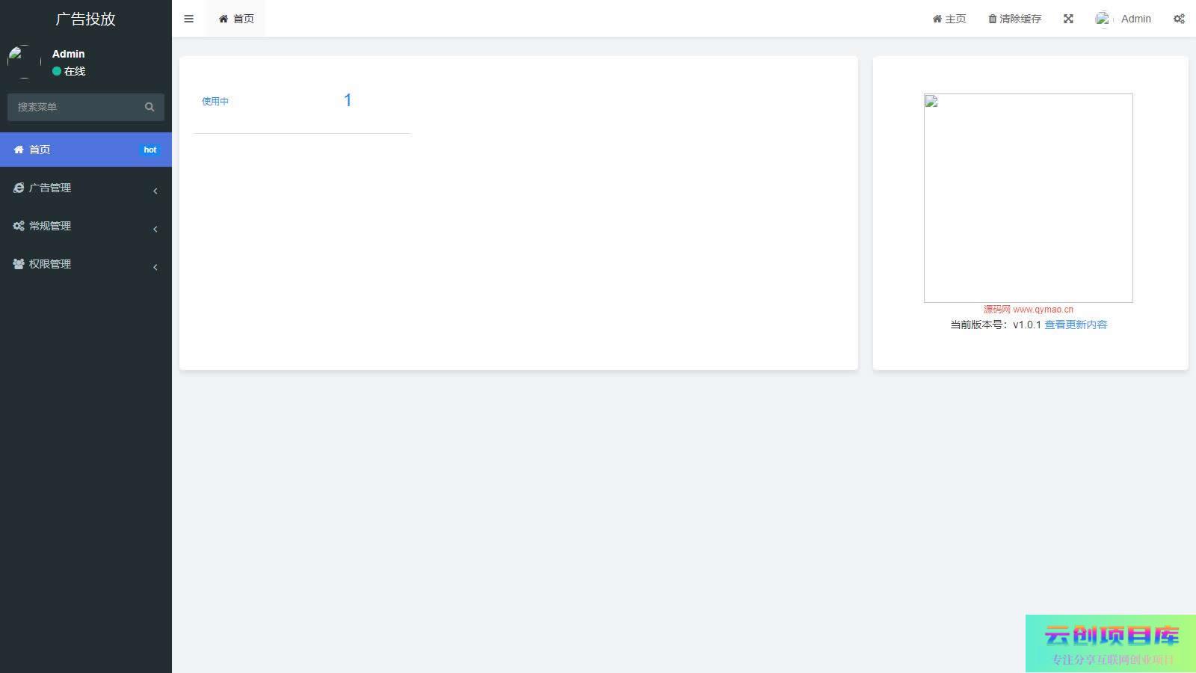Expand the 广告管理 menu chevron

click(155, 191)
